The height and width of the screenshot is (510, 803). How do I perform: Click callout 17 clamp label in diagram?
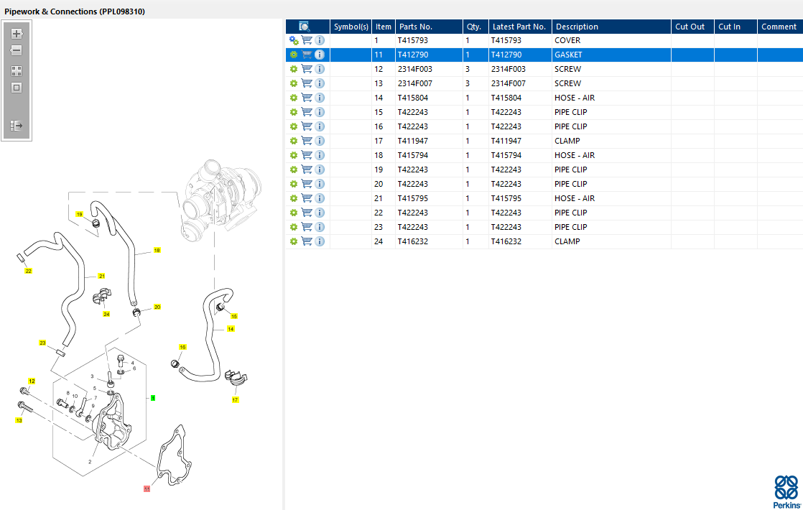coord(235,400)
